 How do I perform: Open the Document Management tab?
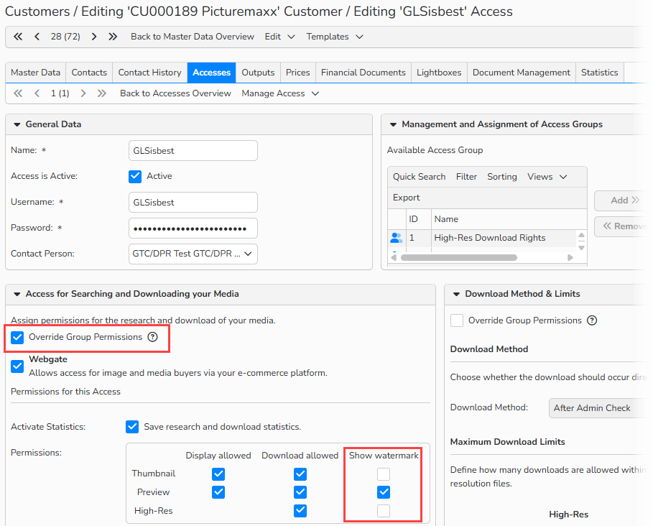[522, 73]
